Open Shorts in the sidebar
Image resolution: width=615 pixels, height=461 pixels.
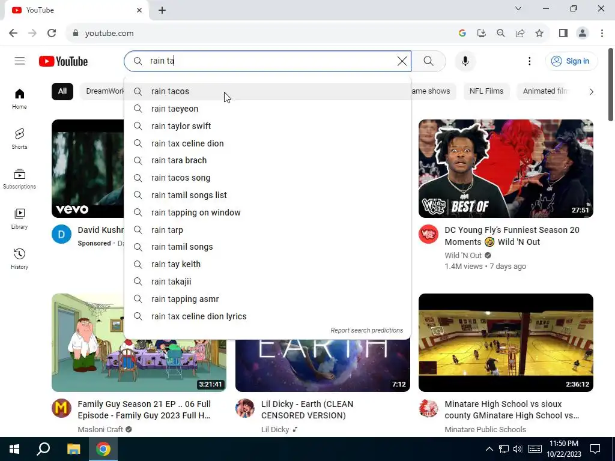[x=19, y=139]
